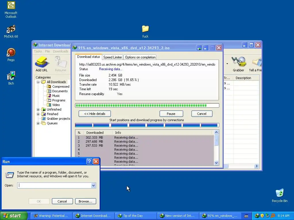The height and width of the screenshot is (220, 294).
Task: Click the IDM globe system tray icon
Action: click(257, 216)
